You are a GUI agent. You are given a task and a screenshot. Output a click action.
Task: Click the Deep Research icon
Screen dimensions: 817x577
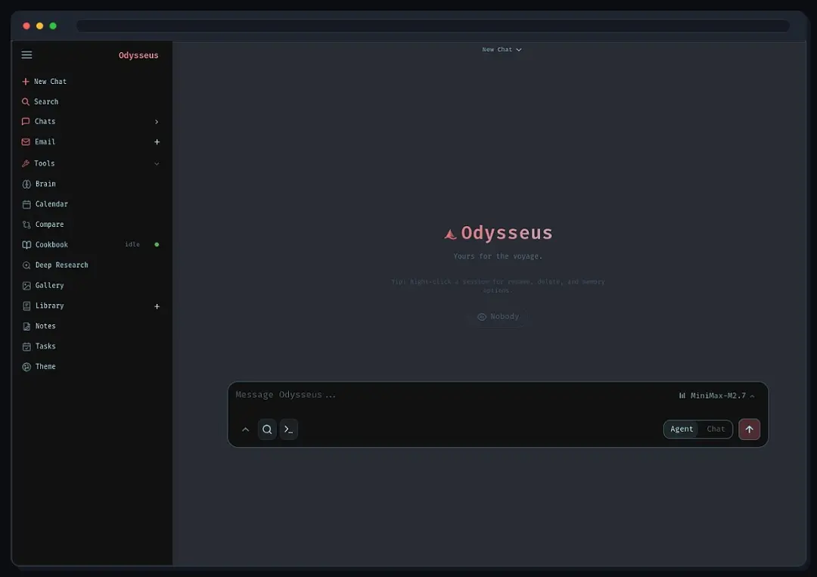point(26,265)
